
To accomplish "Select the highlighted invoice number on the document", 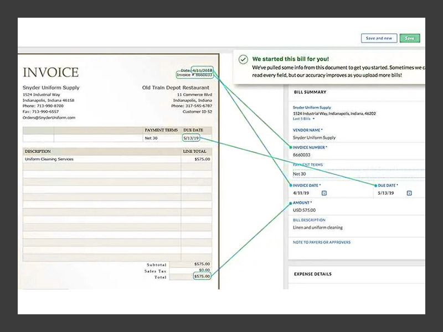I will [194, 75].
